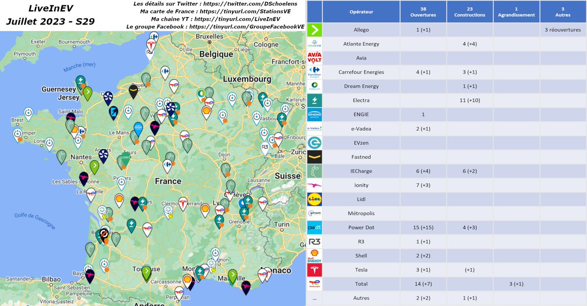Click the e-Vadea logo in the table
The height and width of the screenshot is (306, 587).
click(314, 129)
